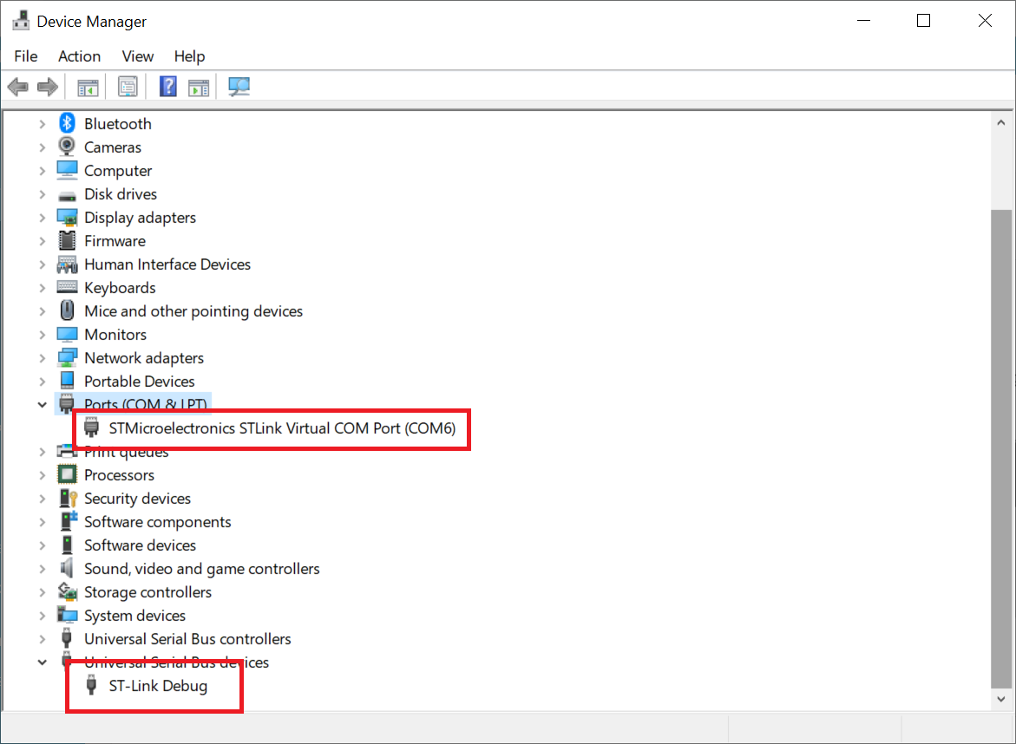The image size is (1016, 744).
Task: Click the Back arrow toolbar icon
Action: [x=17, y=87]
